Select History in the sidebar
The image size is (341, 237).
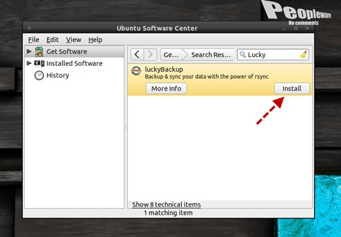coord(74,76)
